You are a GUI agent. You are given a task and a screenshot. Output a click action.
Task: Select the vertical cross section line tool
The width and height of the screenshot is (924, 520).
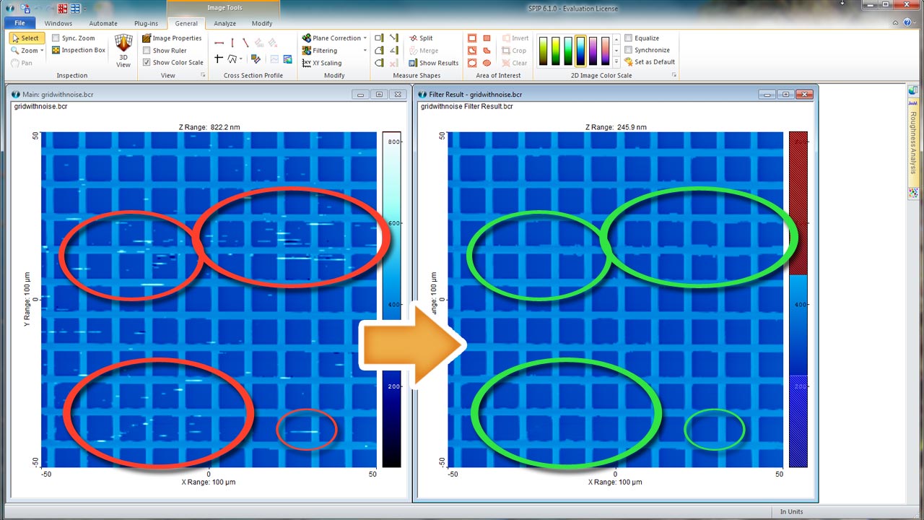click(x=232, y=43)
